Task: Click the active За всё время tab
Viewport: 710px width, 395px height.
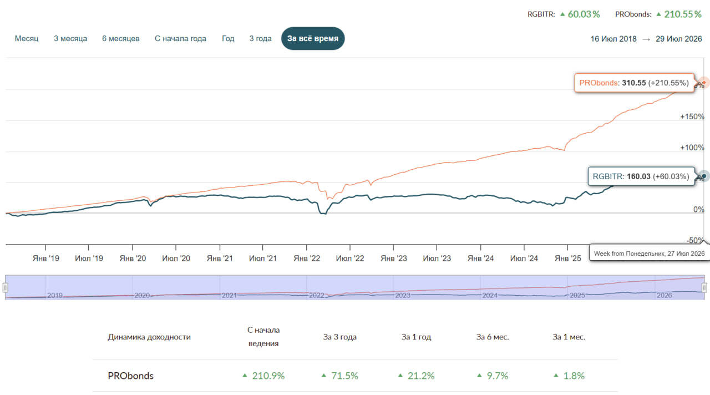Action: [313, 38]
